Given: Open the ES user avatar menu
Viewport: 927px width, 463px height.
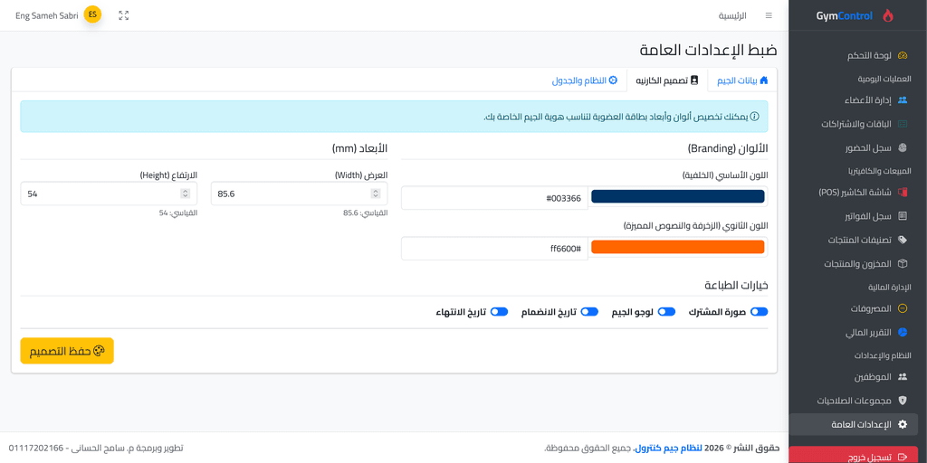Looking at the screenshot, I should point(93,14).
